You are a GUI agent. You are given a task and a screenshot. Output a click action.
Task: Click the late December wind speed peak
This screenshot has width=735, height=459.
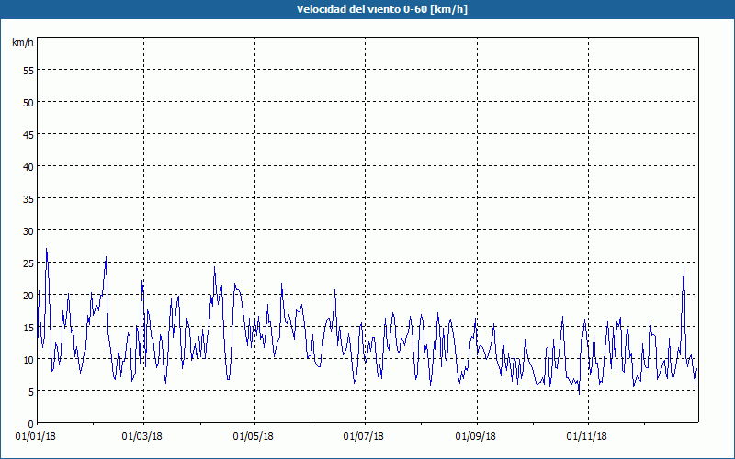point(684,269)
